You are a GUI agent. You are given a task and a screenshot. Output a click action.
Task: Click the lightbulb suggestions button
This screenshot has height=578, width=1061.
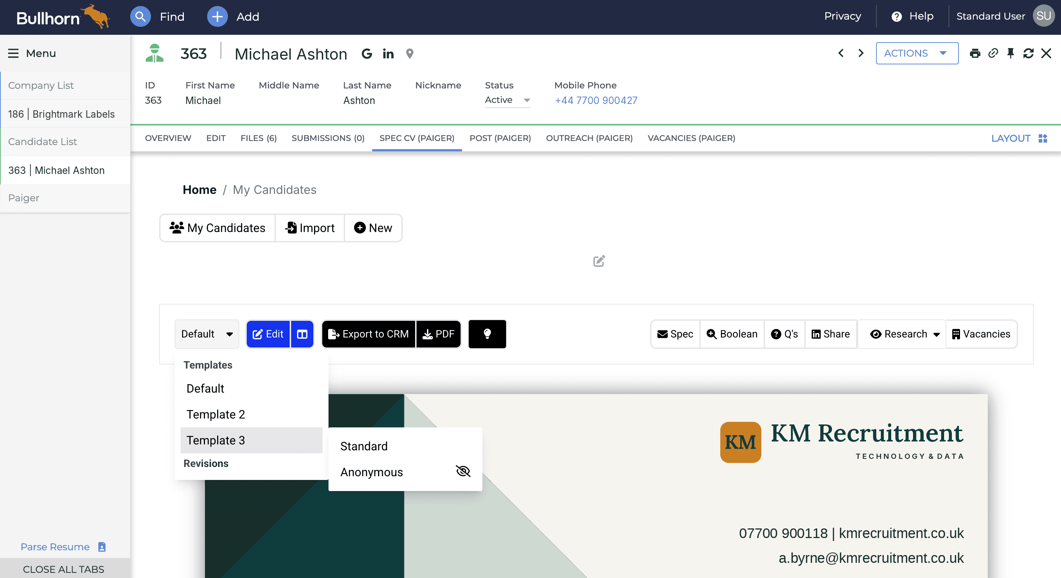(487, 334)
